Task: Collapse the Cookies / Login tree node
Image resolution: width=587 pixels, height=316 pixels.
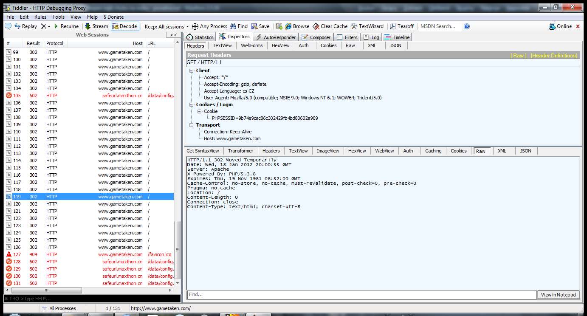Action: coord(192,104)
